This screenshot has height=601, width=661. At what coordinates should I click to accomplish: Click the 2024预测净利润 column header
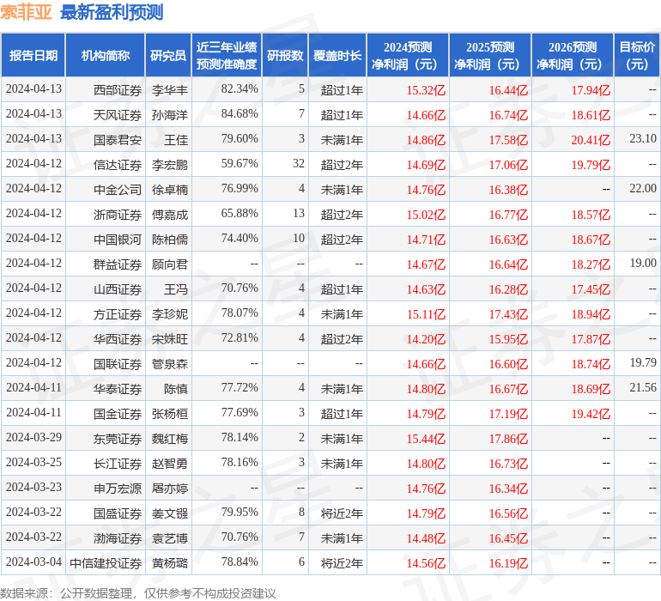click(x=407, y=56)
